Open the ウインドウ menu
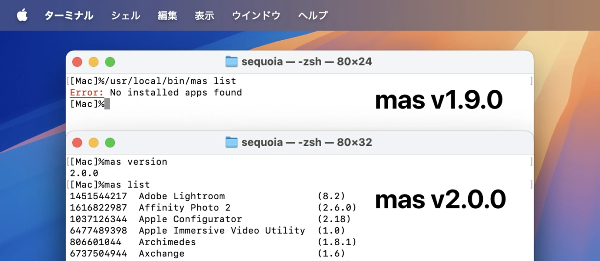Viewport: 600px width, 261px height. pos(256,15)
